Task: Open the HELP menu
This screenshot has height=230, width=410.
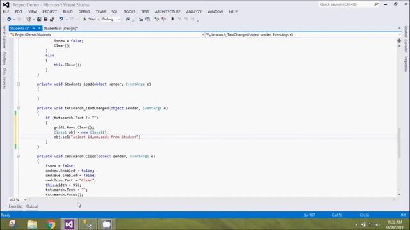Action: click(x=233, y=12)
